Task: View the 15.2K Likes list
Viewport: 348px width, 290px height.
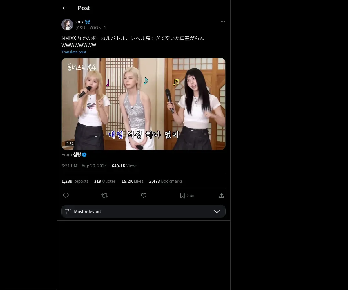Action: point(132,181)
